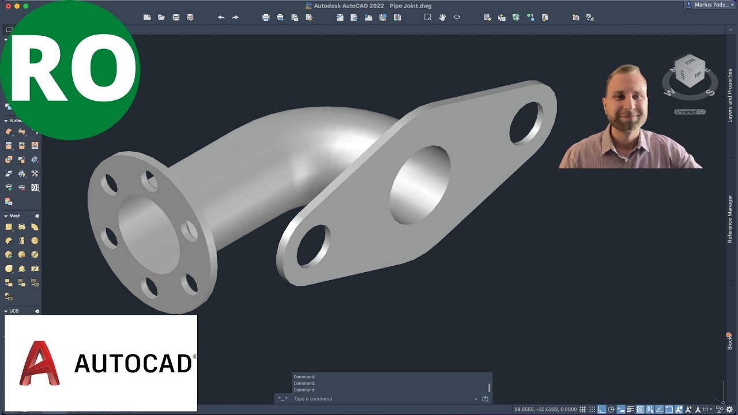This screenshot has height=415, width=738.
Task: Open the Mesh panel gear settings
Action: coord(37,216)
